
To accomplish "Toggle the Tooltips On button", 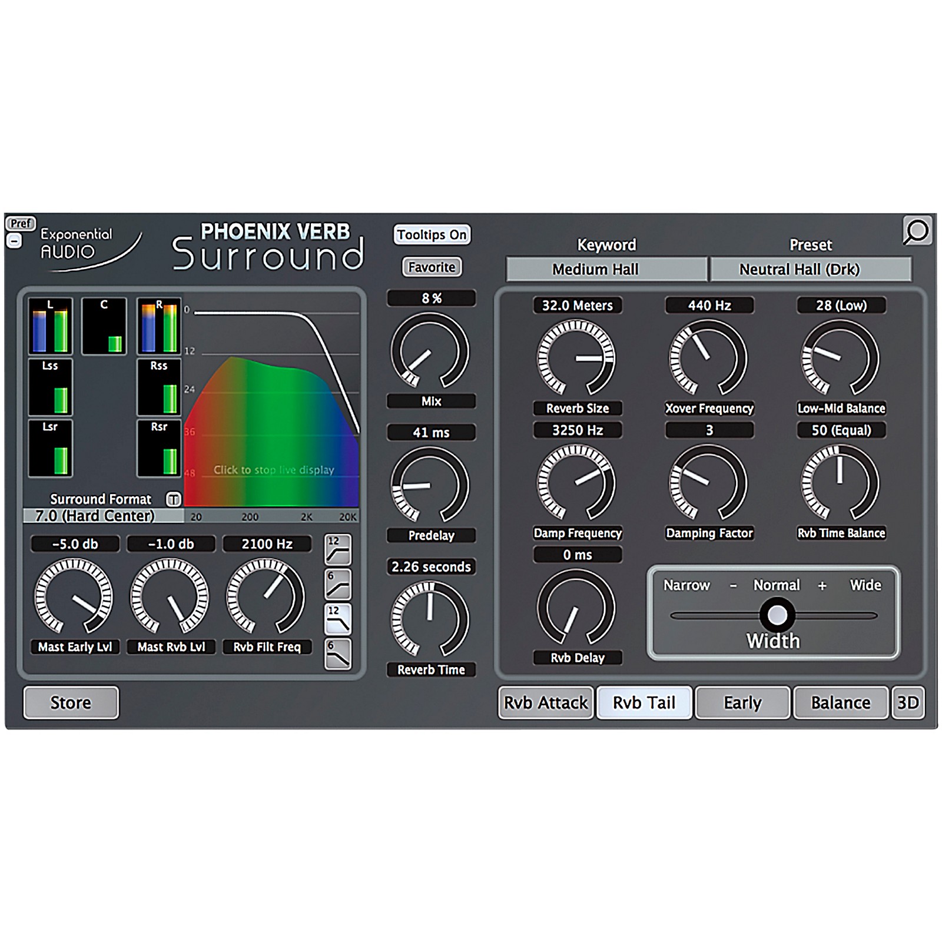I will (x=432, y=235).
